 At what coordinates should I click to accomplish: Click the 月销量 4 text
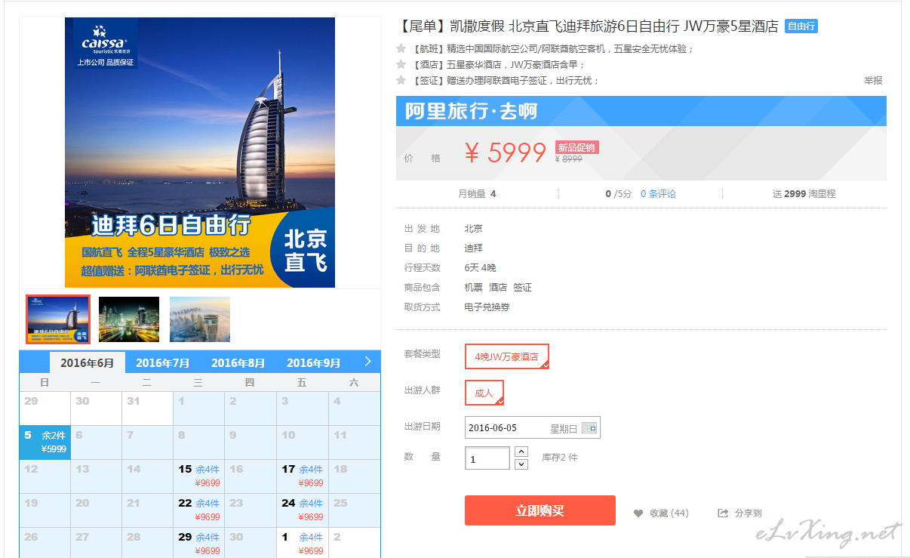[477, 194]
